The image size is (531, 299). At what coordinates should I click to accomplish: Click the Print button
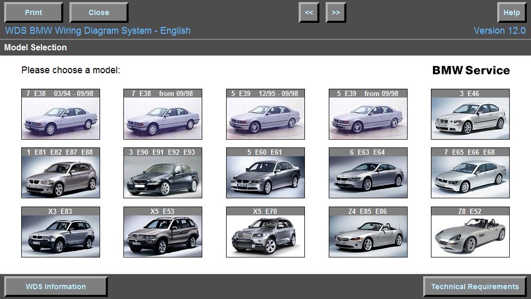point(34,12)
